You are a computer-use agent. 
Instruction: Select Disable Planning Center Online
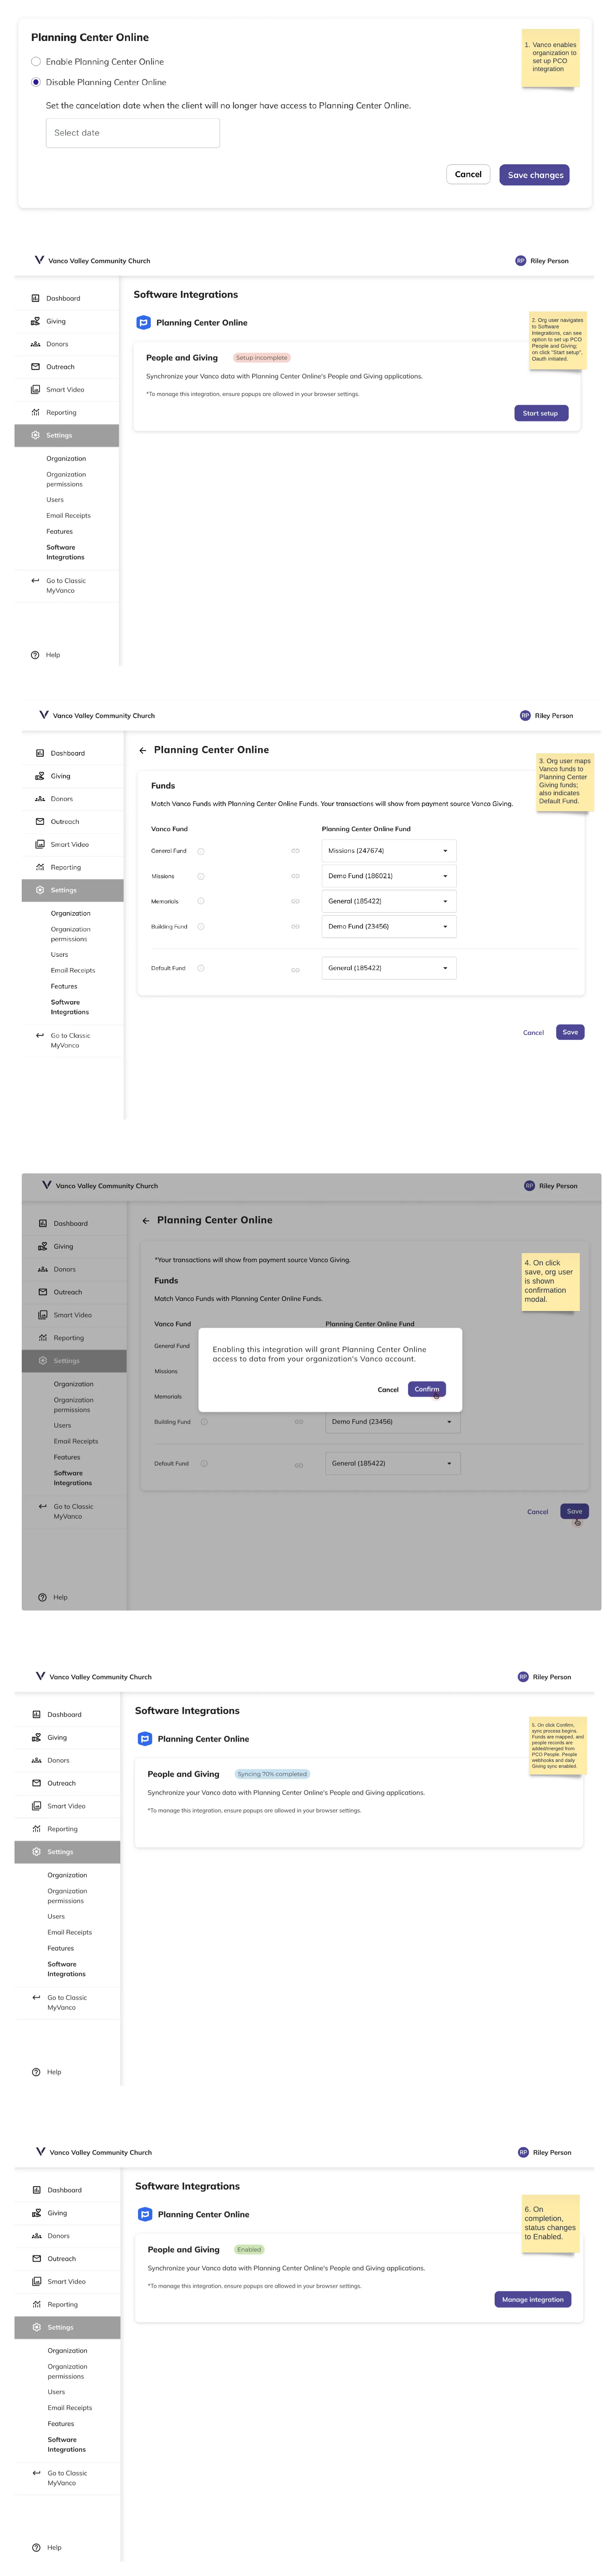click(35, 82)
